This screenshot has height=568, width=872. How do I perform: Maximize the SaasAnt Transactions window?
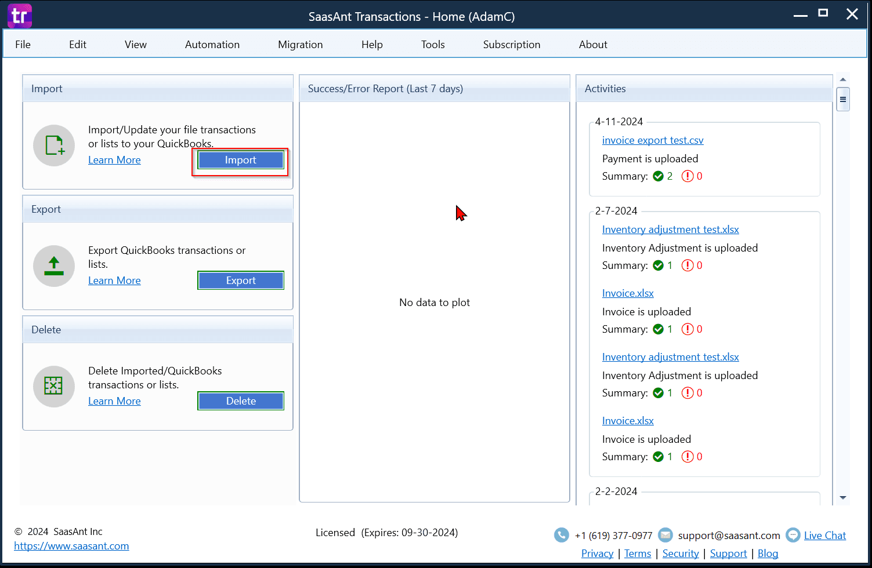pos(823,13)
